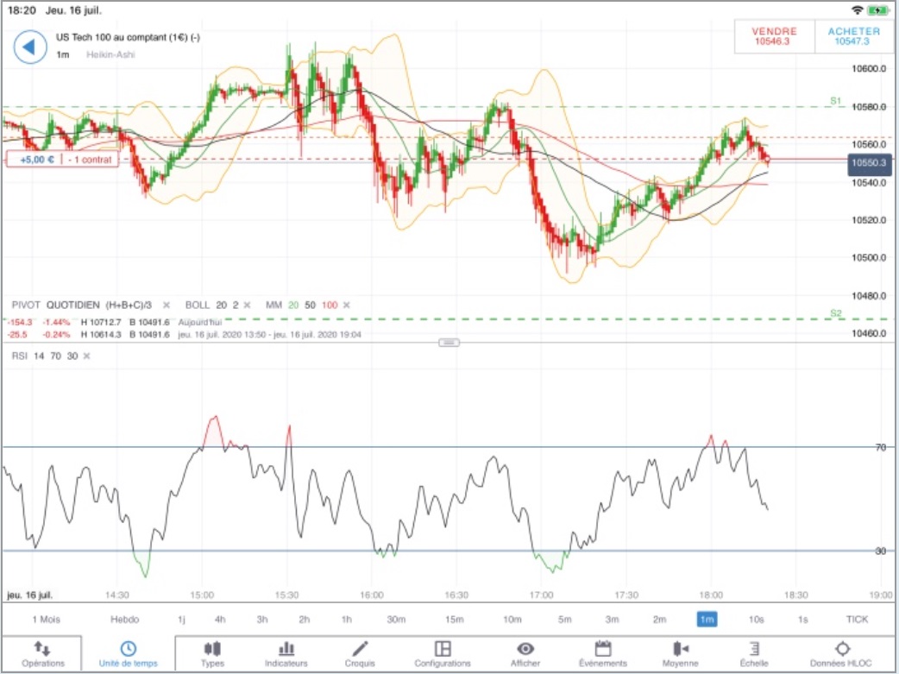Remove the PIVOT QUOTIDIEN indicator
Screen dimensions: 899x674
[167, 306]
